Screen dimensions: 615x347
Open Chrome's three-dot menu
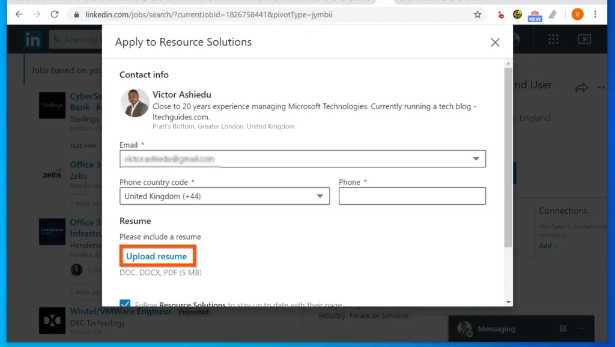(596, 13)
